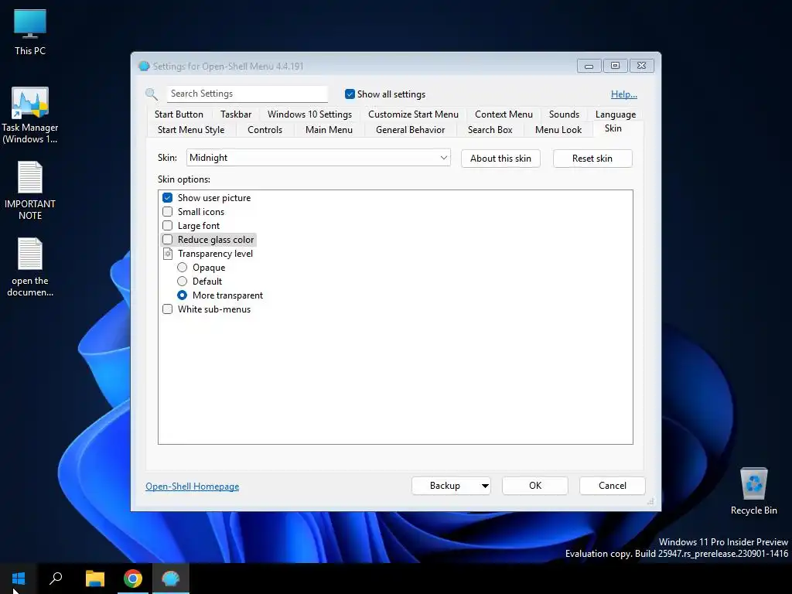Select the Task Manager desktop shortcut
The width and height of the screenshot is (792, 594).
click(x=30, y=115)
